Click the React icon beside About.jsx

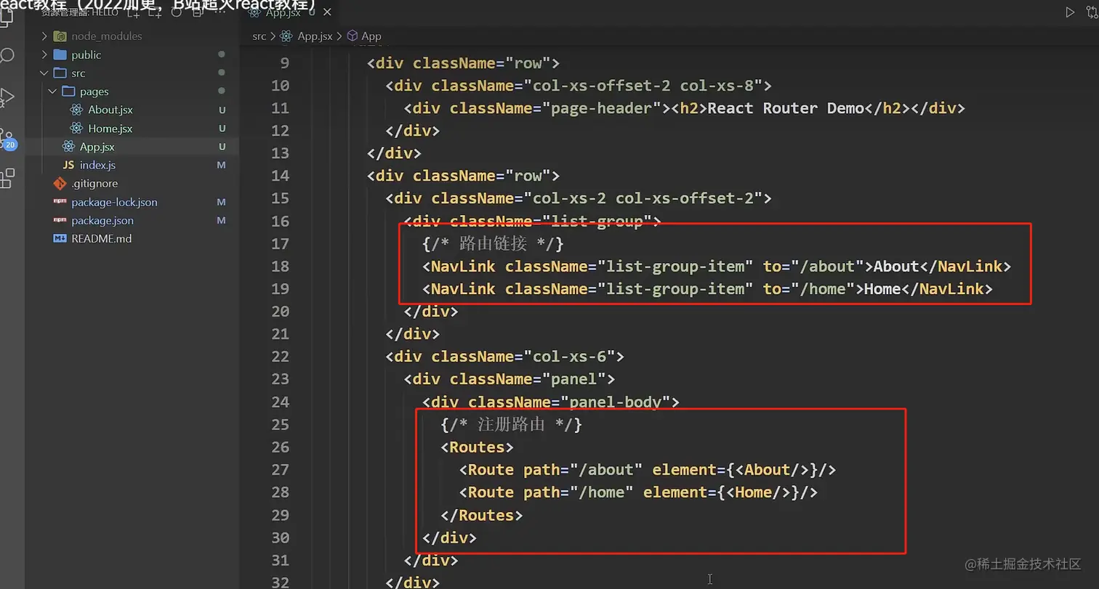coord(76,110)
